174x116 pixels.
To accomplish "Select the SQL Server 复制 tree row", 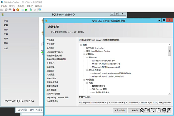I will 99,89.
